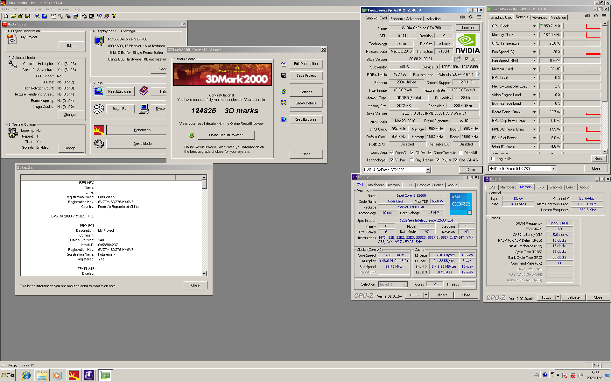Expand the Fan Speed (%) sensor dropdown
Screen dimensions: 611x382
[534, 52]
